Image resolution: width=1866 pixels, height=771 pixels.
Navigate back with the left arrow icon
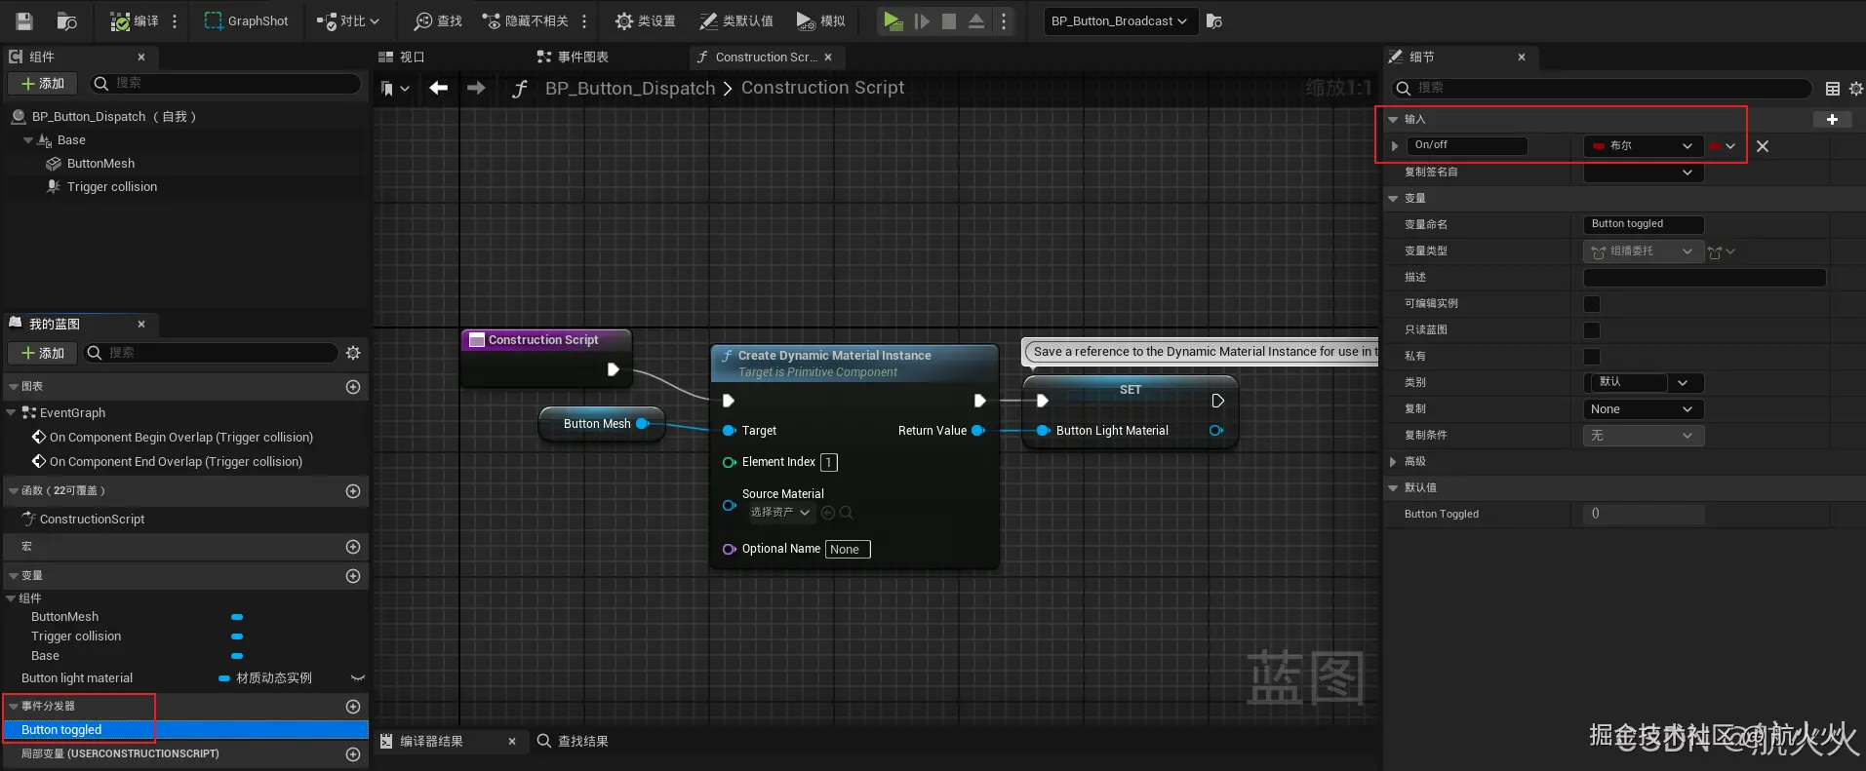coord(439,88)
